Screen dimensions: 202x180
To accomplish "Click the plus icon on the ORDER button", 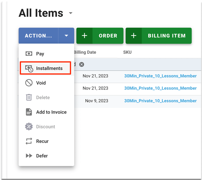I will click(x=84, y=36).
